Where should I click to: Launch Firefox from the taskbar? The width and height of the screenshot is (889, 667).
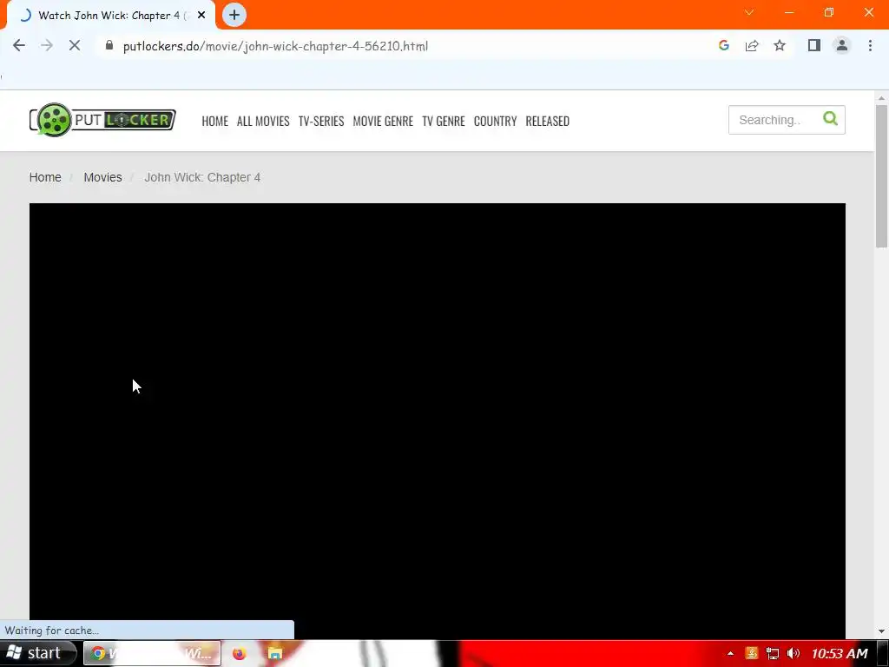239,653
